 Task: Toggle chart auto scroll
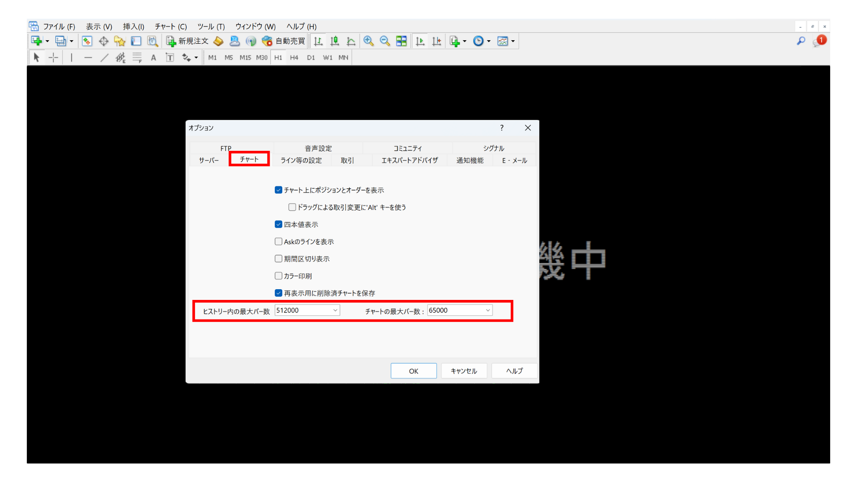click(x=420, y=41)
